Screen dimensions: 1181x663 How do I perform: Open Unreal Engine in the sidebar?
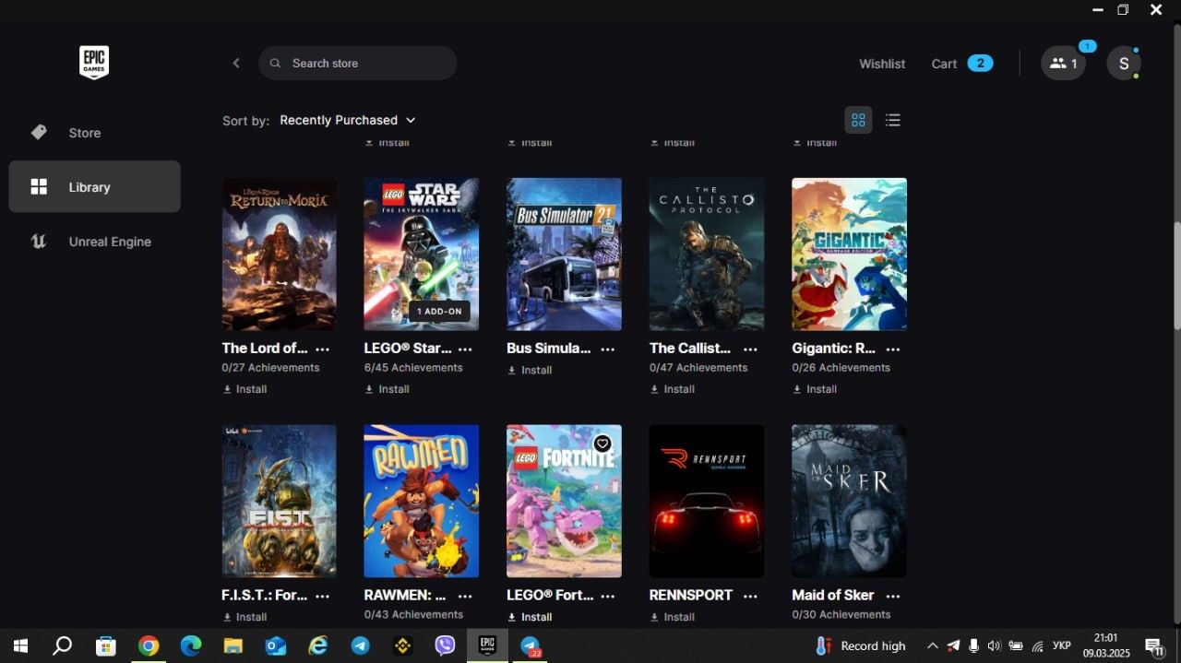click(94, 242)
